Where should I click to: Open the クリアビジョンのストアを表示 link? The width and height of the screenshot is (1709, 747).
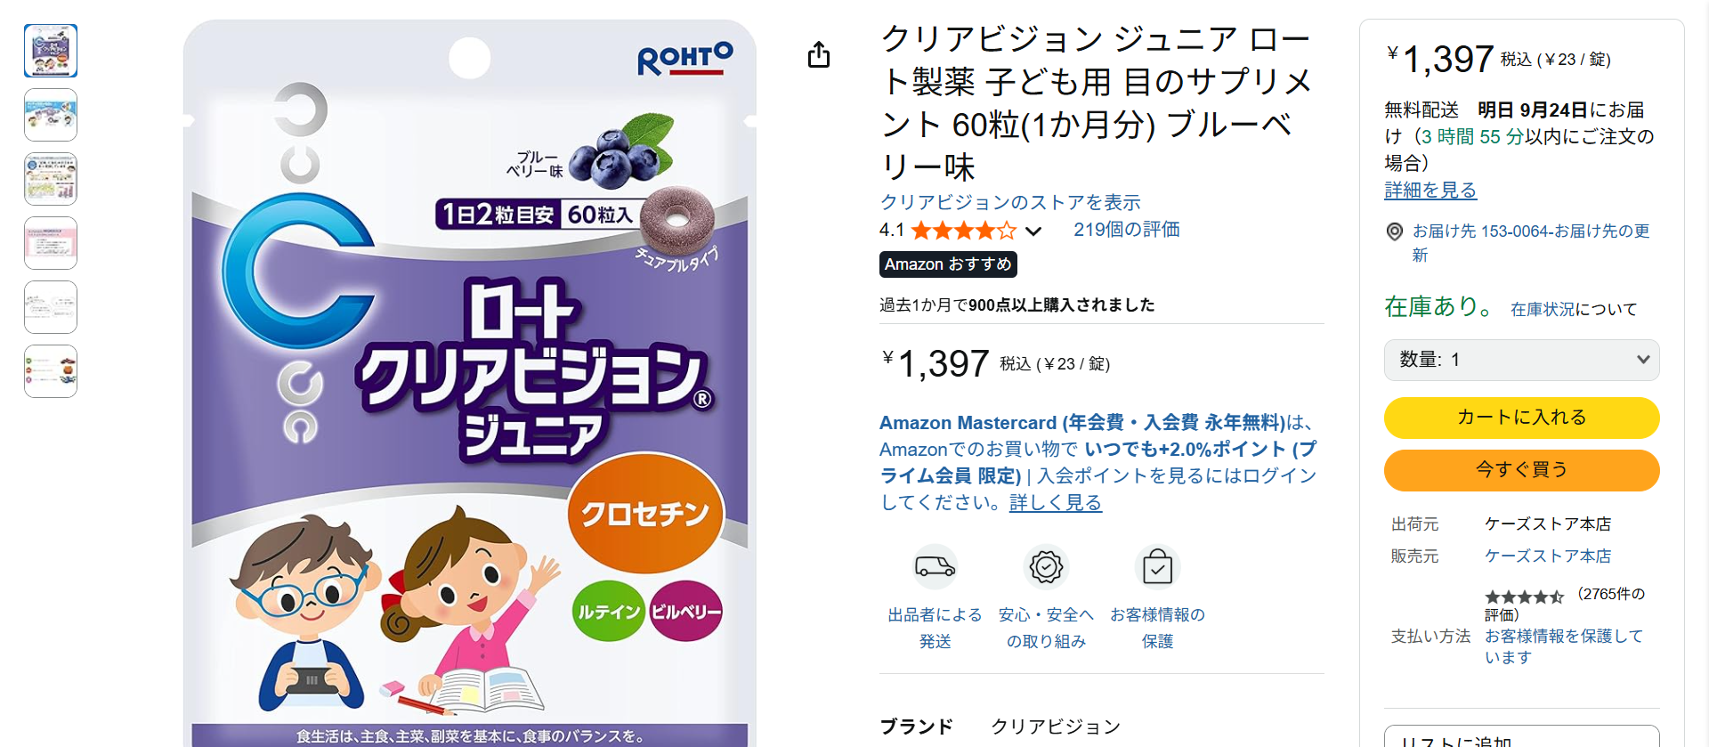[1010, 202]
